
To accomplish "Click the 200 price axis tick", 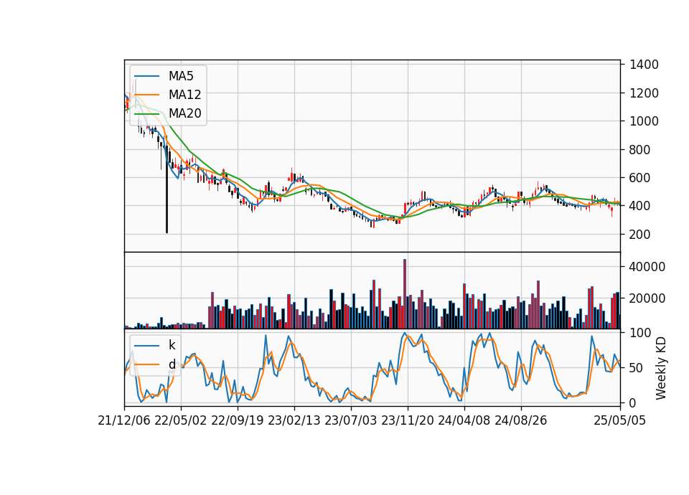I will pyautogui.click(x=640, y=235).
